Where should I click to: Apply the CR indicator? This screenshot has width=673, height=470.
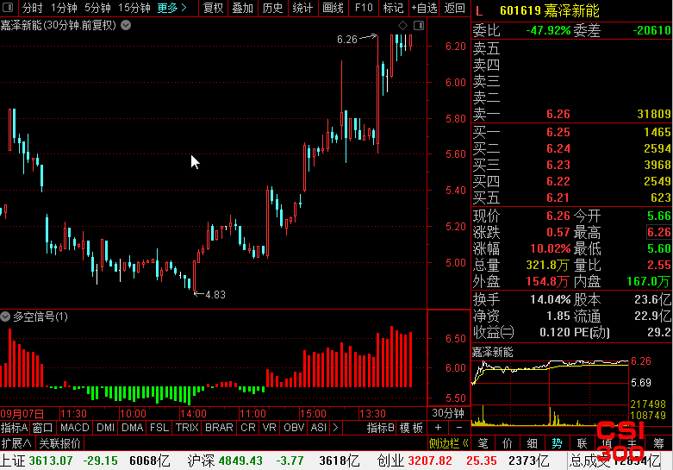click(248, 428)
